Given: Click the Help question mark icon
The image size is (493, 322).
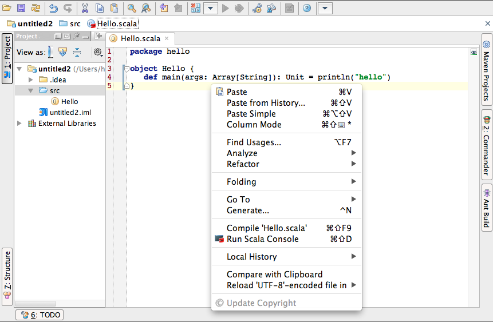Looking at the screenshot, I should 307,8.
